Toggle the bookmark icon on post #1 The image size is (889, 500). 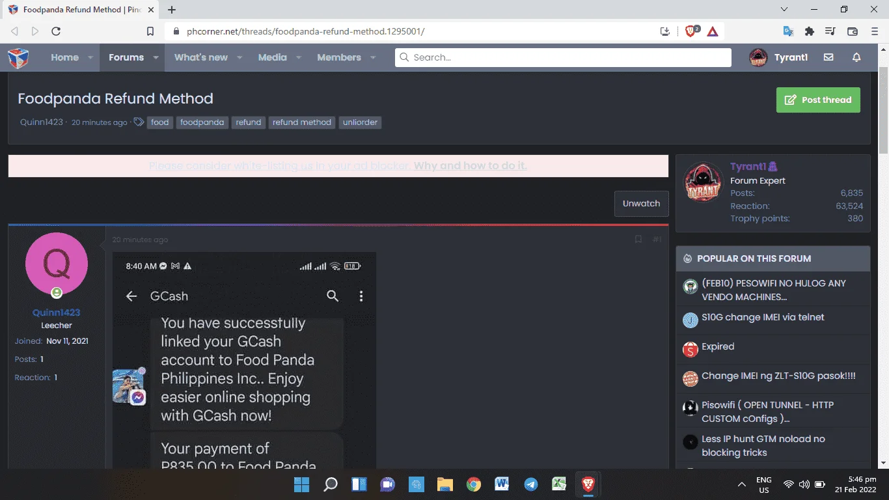(638, 240)
